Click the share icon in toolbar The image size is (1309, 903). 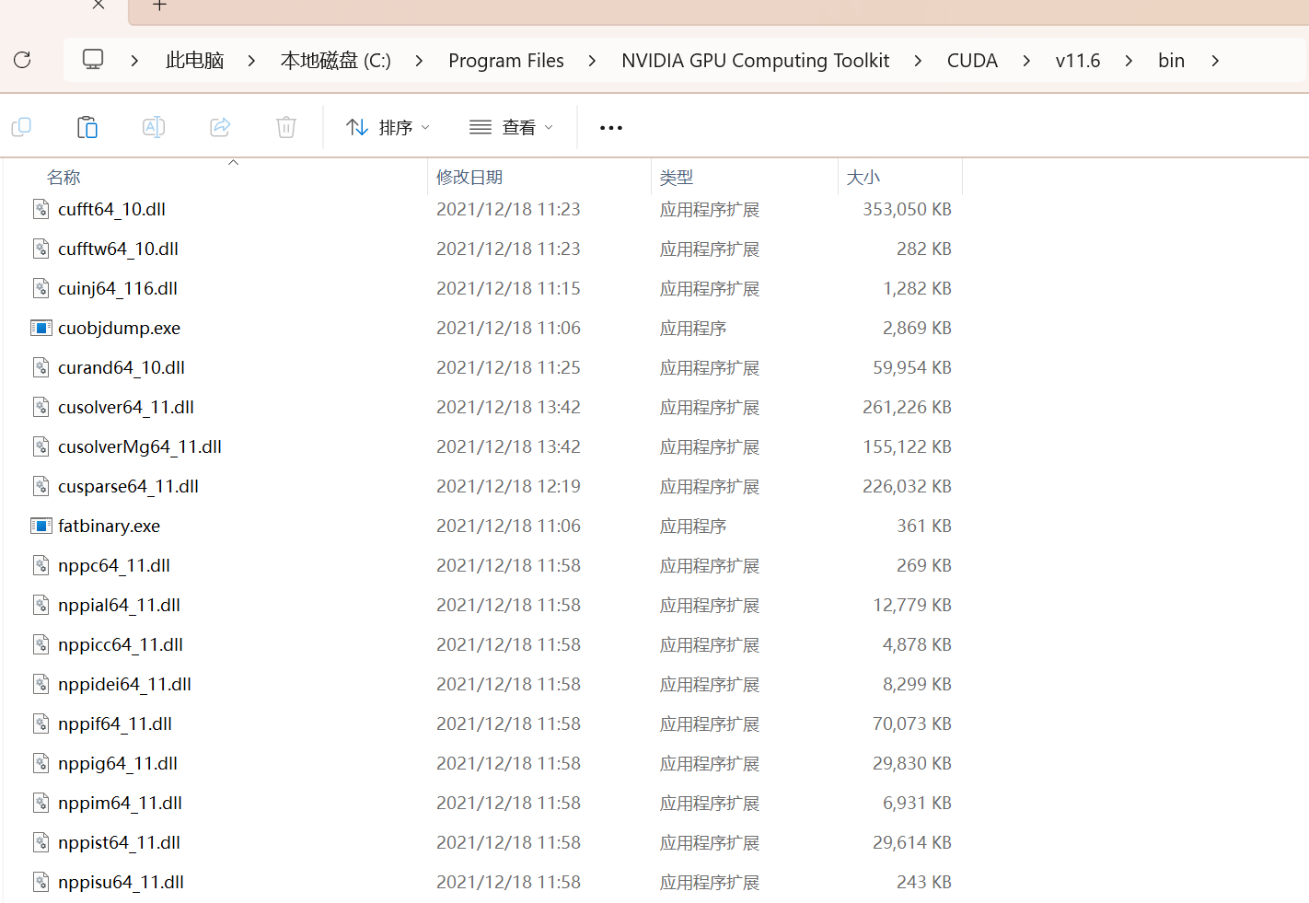(x=220, y=127)
